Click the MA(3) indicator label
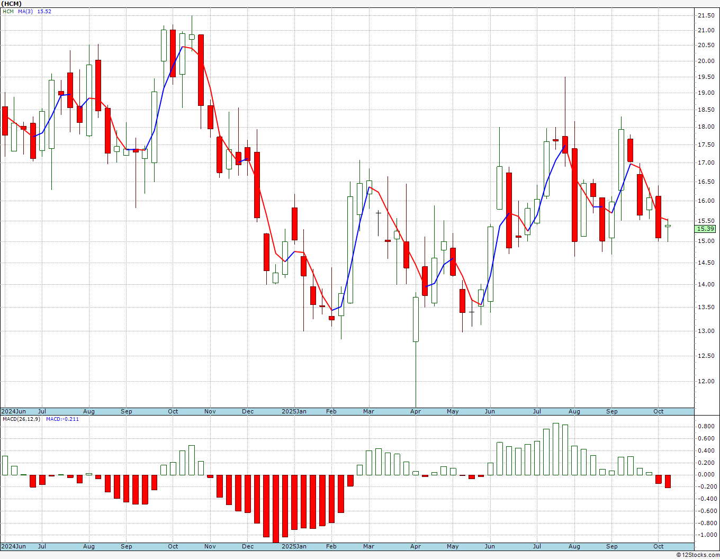 coord(25,12)
